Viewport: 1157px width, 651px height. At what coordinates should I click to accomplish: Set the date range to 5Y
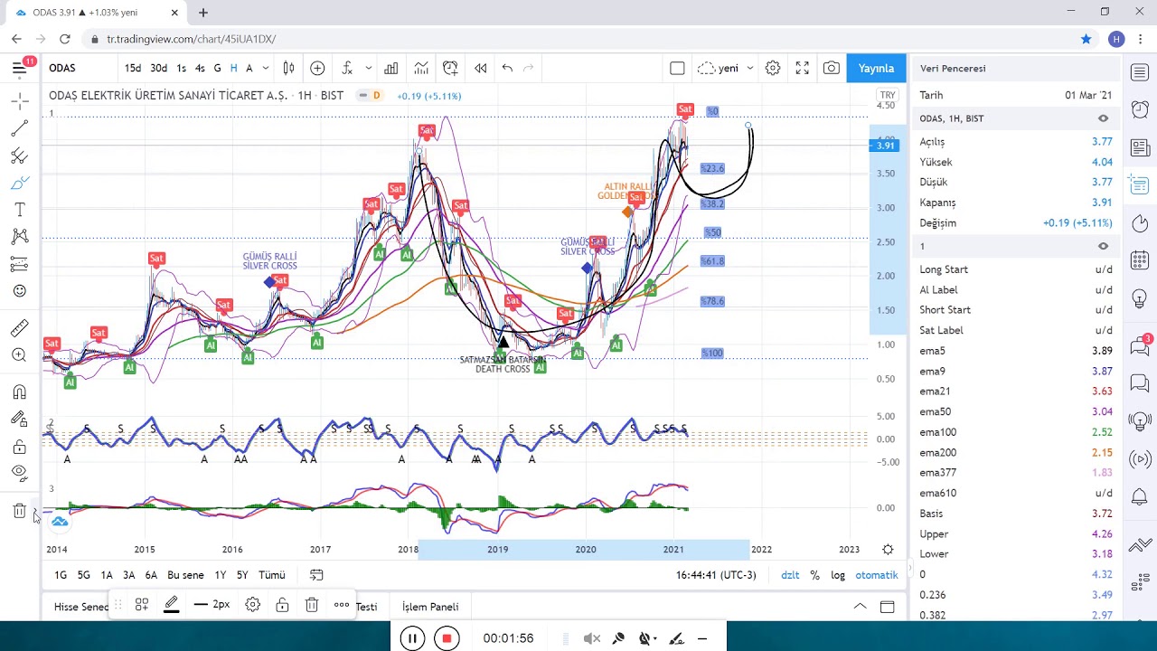click(x=242, y=575)
